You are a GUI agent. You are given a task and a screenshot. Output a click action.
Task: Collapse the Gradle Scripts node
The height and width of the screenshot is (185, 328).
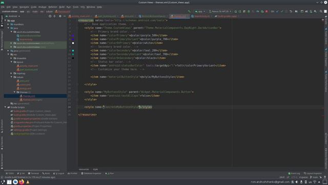click(x=6, y=107)
